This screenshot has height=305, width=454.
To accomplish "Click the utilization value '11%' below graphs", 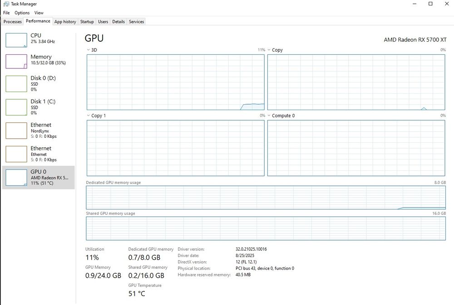I will click(x=92, y=257).
